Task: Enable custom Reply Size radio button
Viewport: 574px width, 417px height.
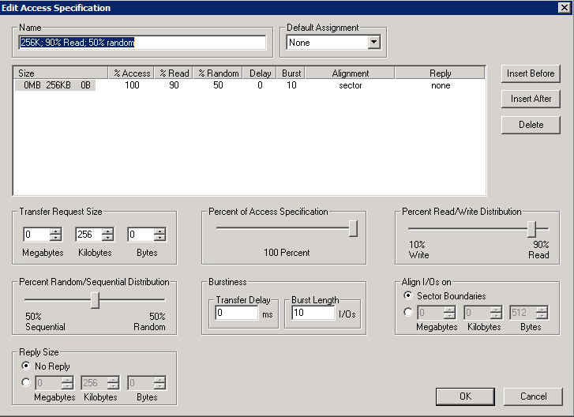Action: [27, 383]
